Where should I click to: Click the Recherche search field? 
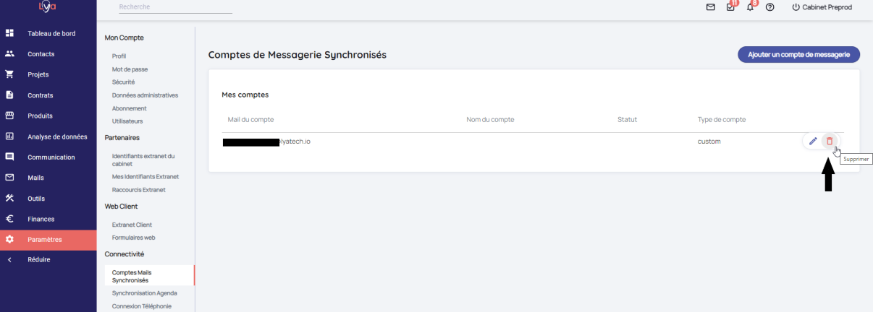(175, 7)
